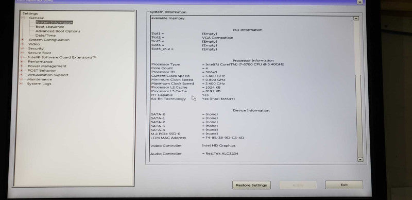This screenshot has width=412, height=200.
Task: Expand the Secure Boot node
Action: click(22, 53)
